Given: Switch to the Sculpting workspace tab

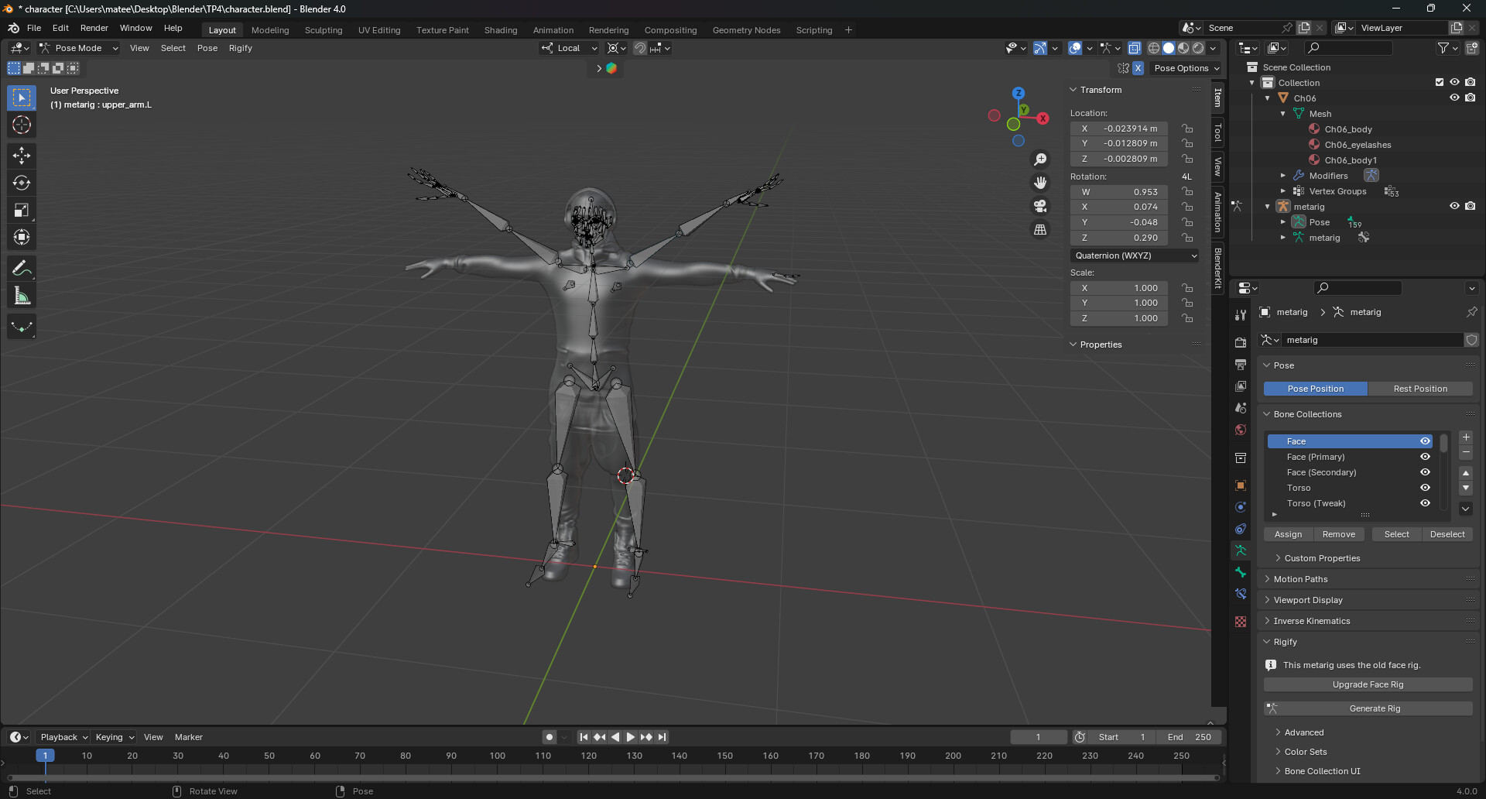Looking at the screenshot, I should 324,30.
